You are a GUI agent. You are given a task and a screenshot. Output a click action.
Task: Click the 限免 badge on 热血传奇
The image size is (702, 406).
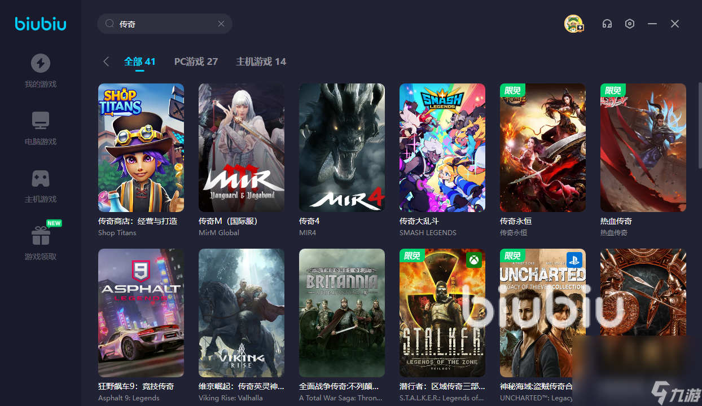pyautogui.click(x=613, y=90)
